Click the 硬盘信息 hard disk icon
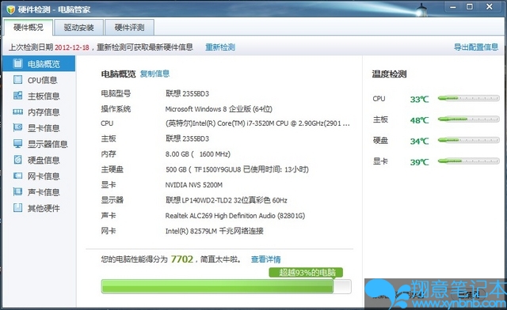Image resolution: width=507 pixels, height=310 pixels. tap(17, 160)
